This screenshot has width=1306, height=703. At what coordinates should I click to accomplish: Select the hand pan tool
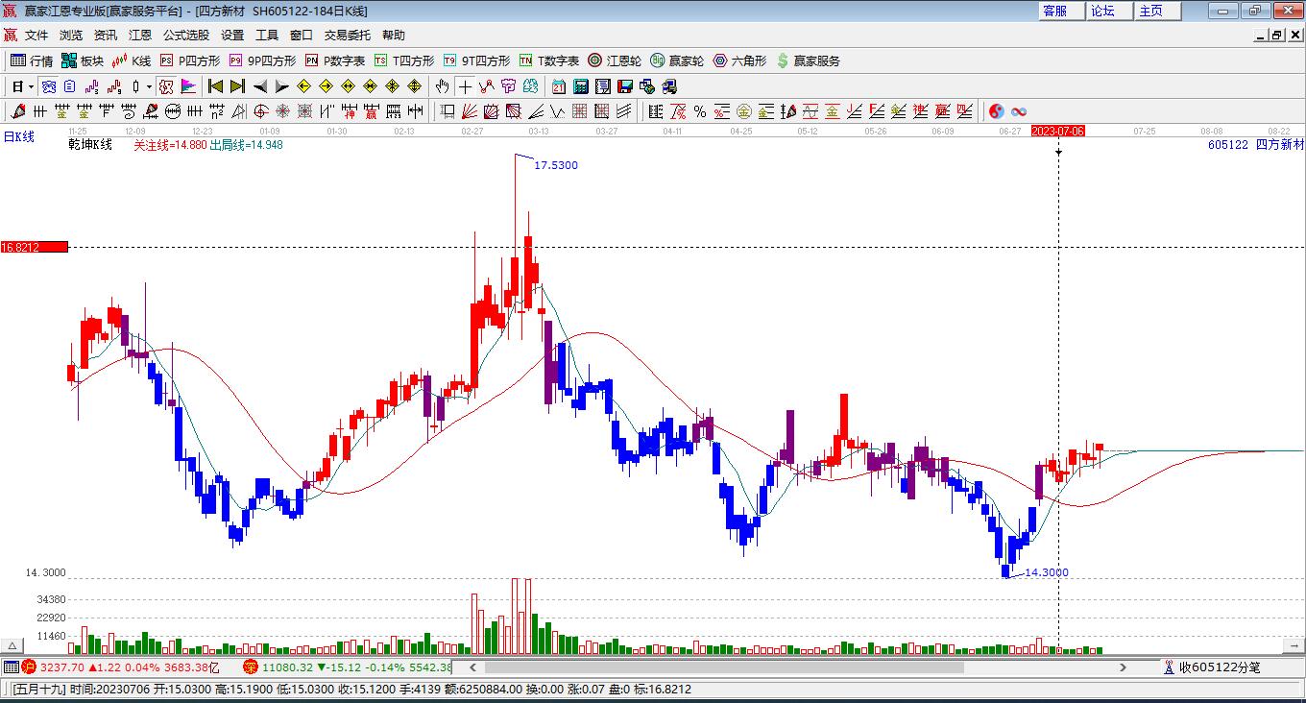[443, 86]
